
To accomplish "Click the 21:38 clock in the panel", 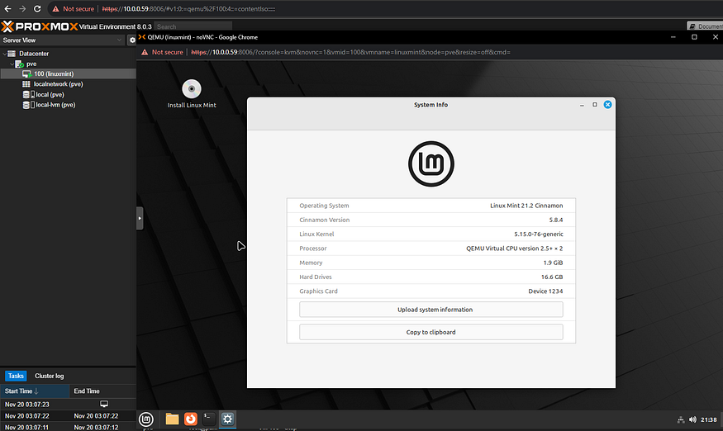I will click(x=709, y=419).
